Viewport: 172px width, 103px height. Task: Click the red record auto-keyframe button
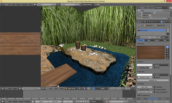coord(107,101)
